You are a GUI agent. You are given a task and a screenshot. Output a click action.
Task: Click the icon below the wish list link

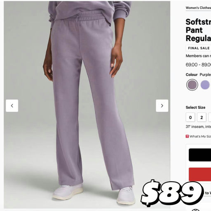[x=196, y=210]
